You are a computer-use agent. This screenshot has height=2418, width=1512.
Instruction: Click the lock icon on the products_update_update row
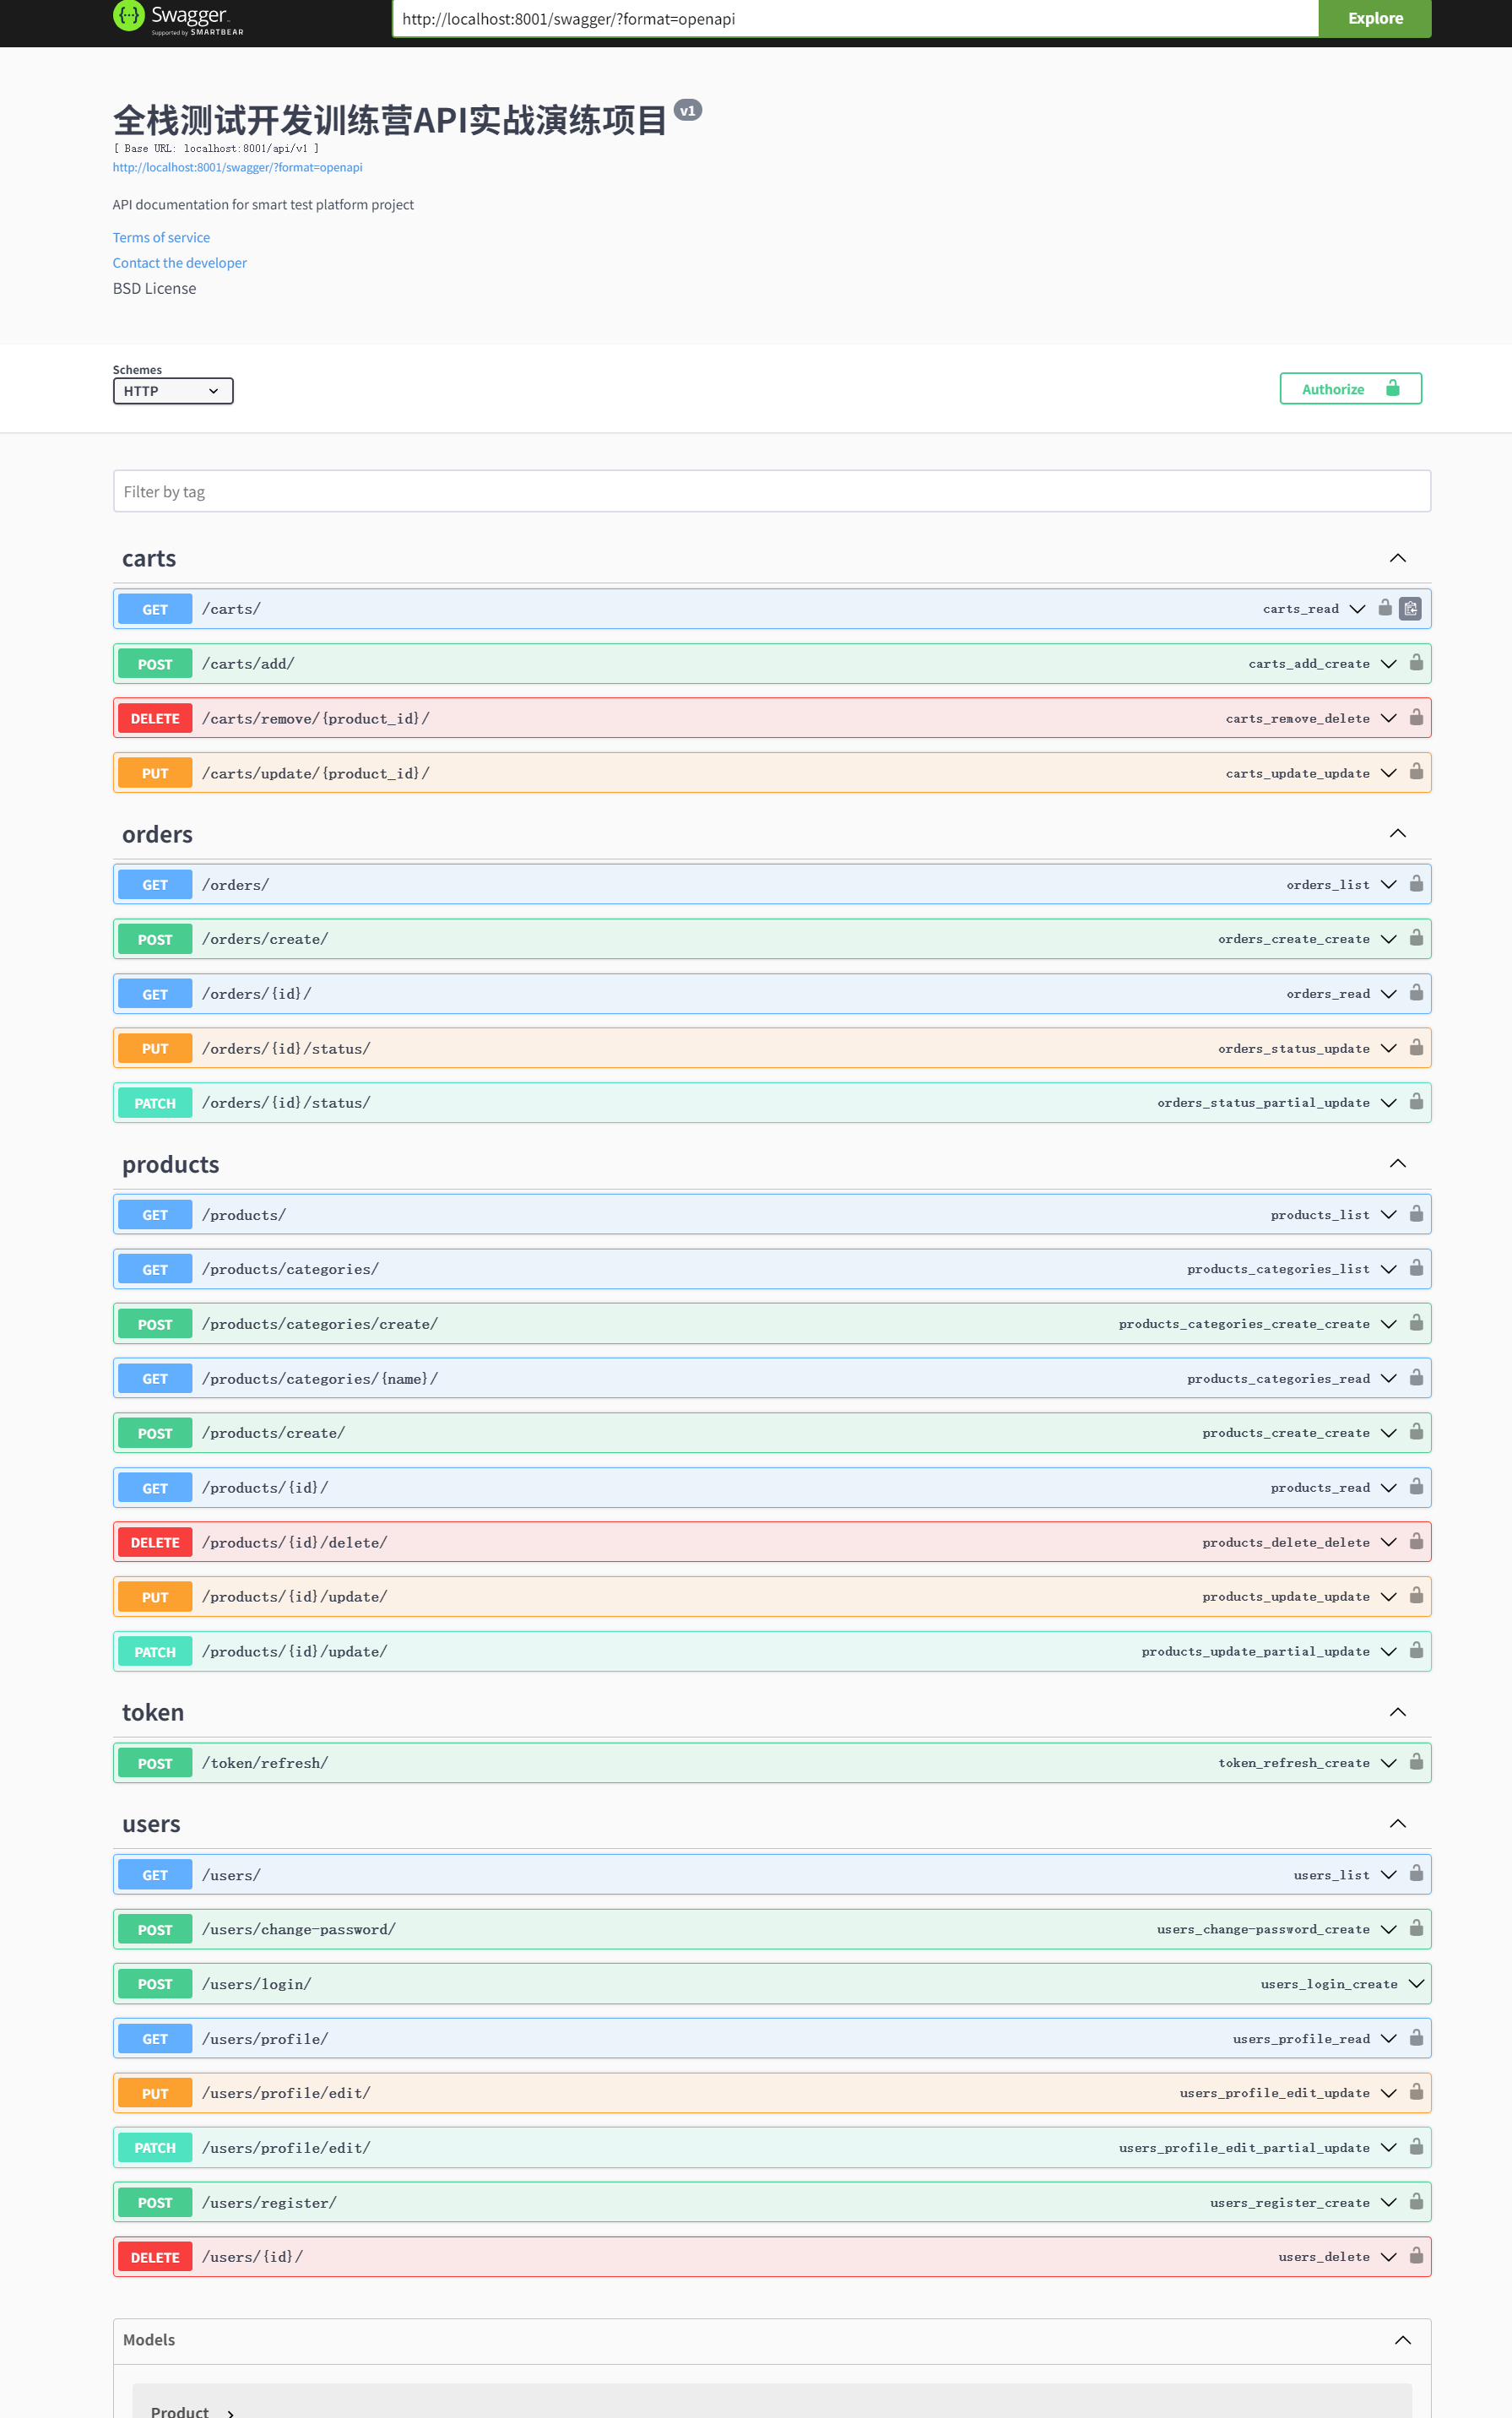click(1416, 1595)
